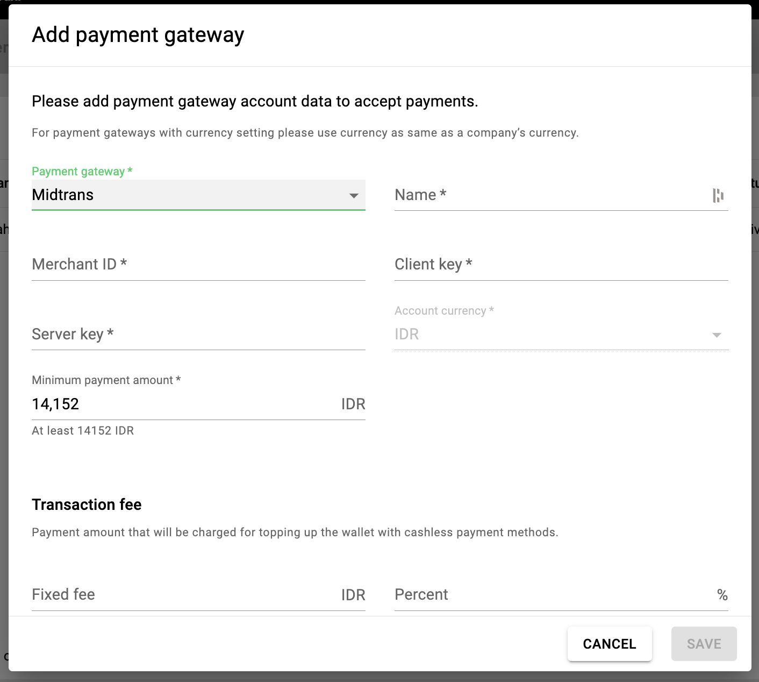Click the Account currency dropdown arrow
This screenshot has height=682, width=759.
coord(716,335)
